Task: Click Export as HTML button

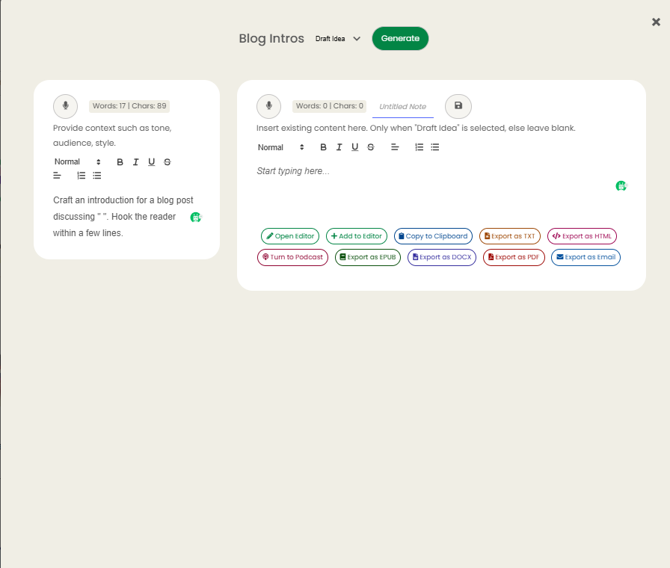Action: tap(582, 236)
